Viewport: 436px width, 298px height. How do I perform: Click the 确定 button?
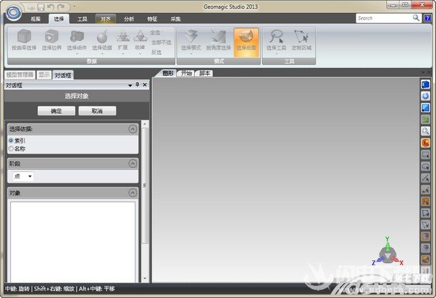click(x=56, y=110)
